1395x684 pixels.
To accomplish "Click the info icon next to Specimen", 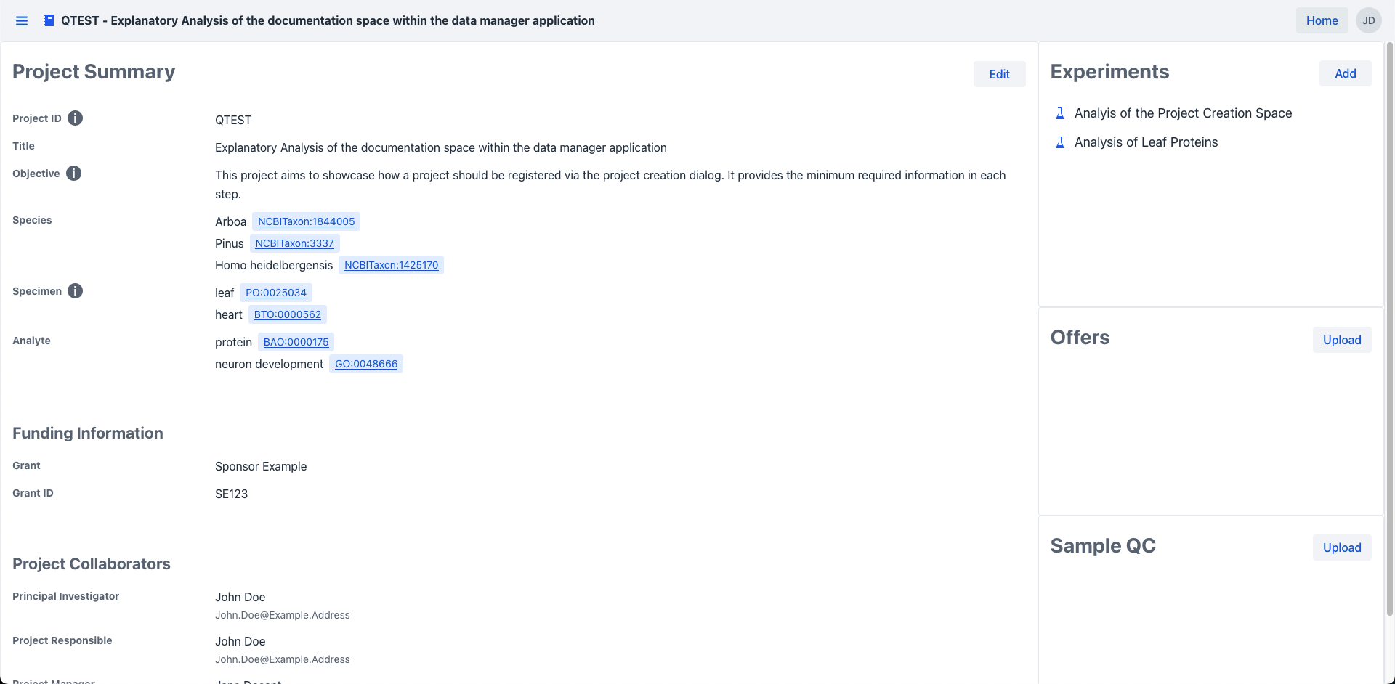I will point(75,291).
